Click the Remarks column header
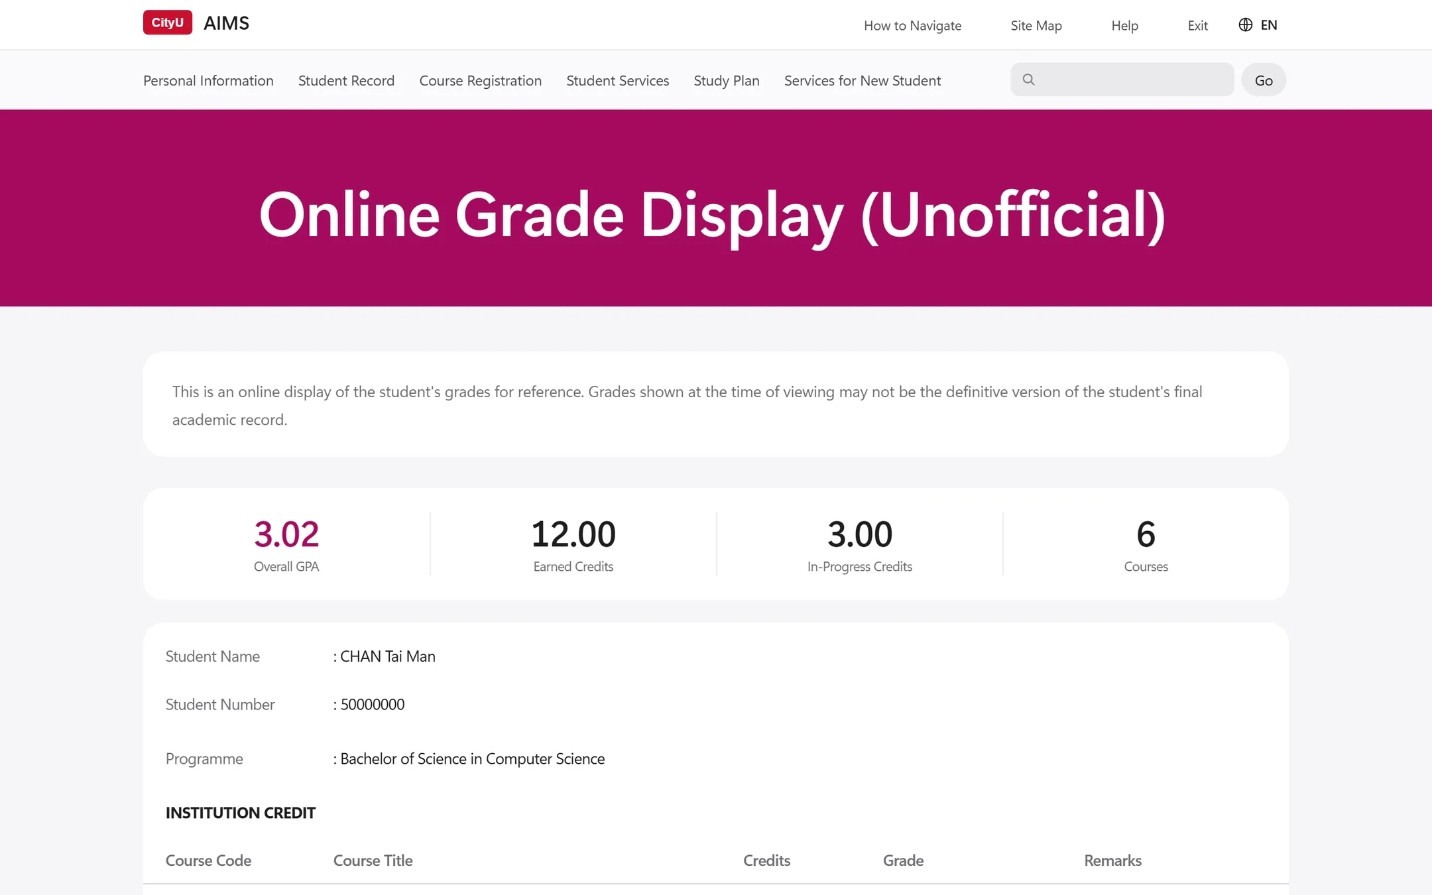Screen dimensions: 1432x895 click(x=1113, y=861)
